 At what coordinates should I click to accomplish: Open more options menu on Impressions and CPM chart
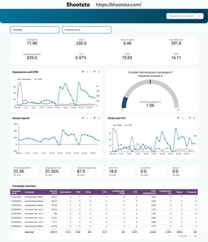point(99,72)
